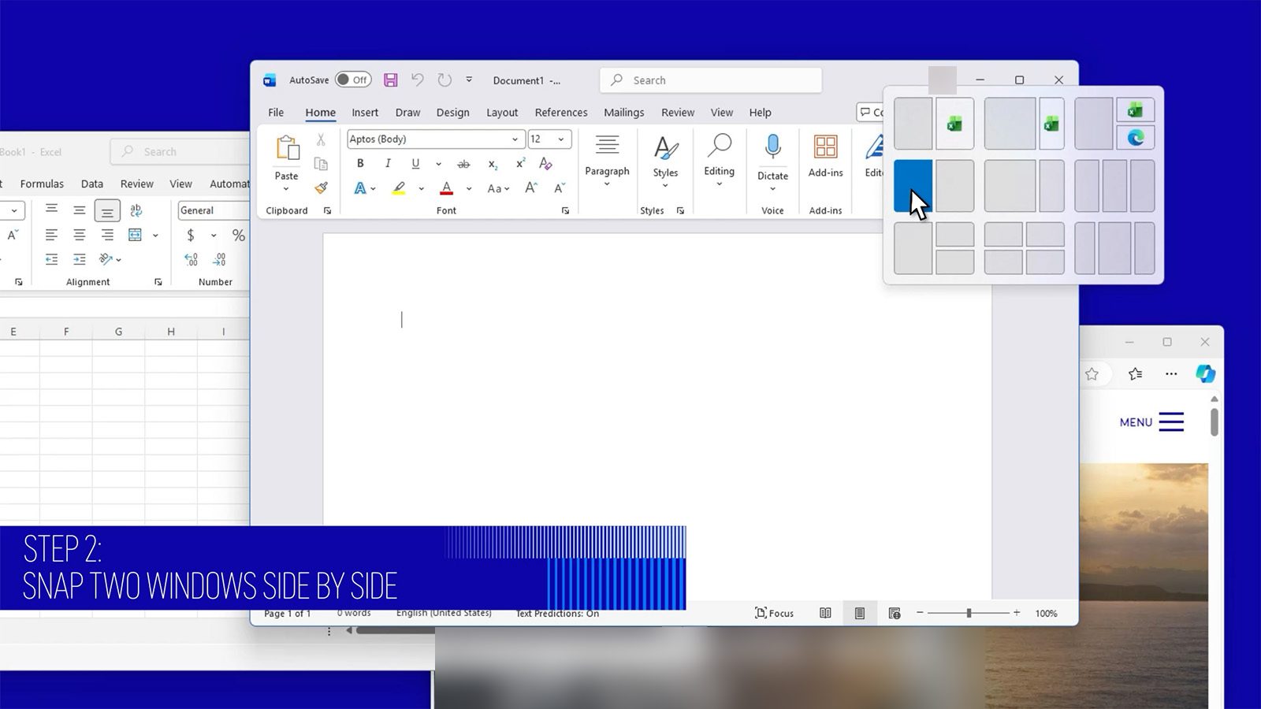1261x709 pixels.
Task: Toggle Strikethrough formatting
Action: click(x=463, y=164)
